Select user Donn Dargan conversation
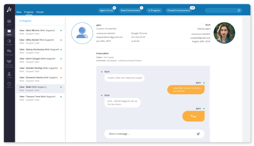Viewport: 254px width, 146px height. point(40,60)
